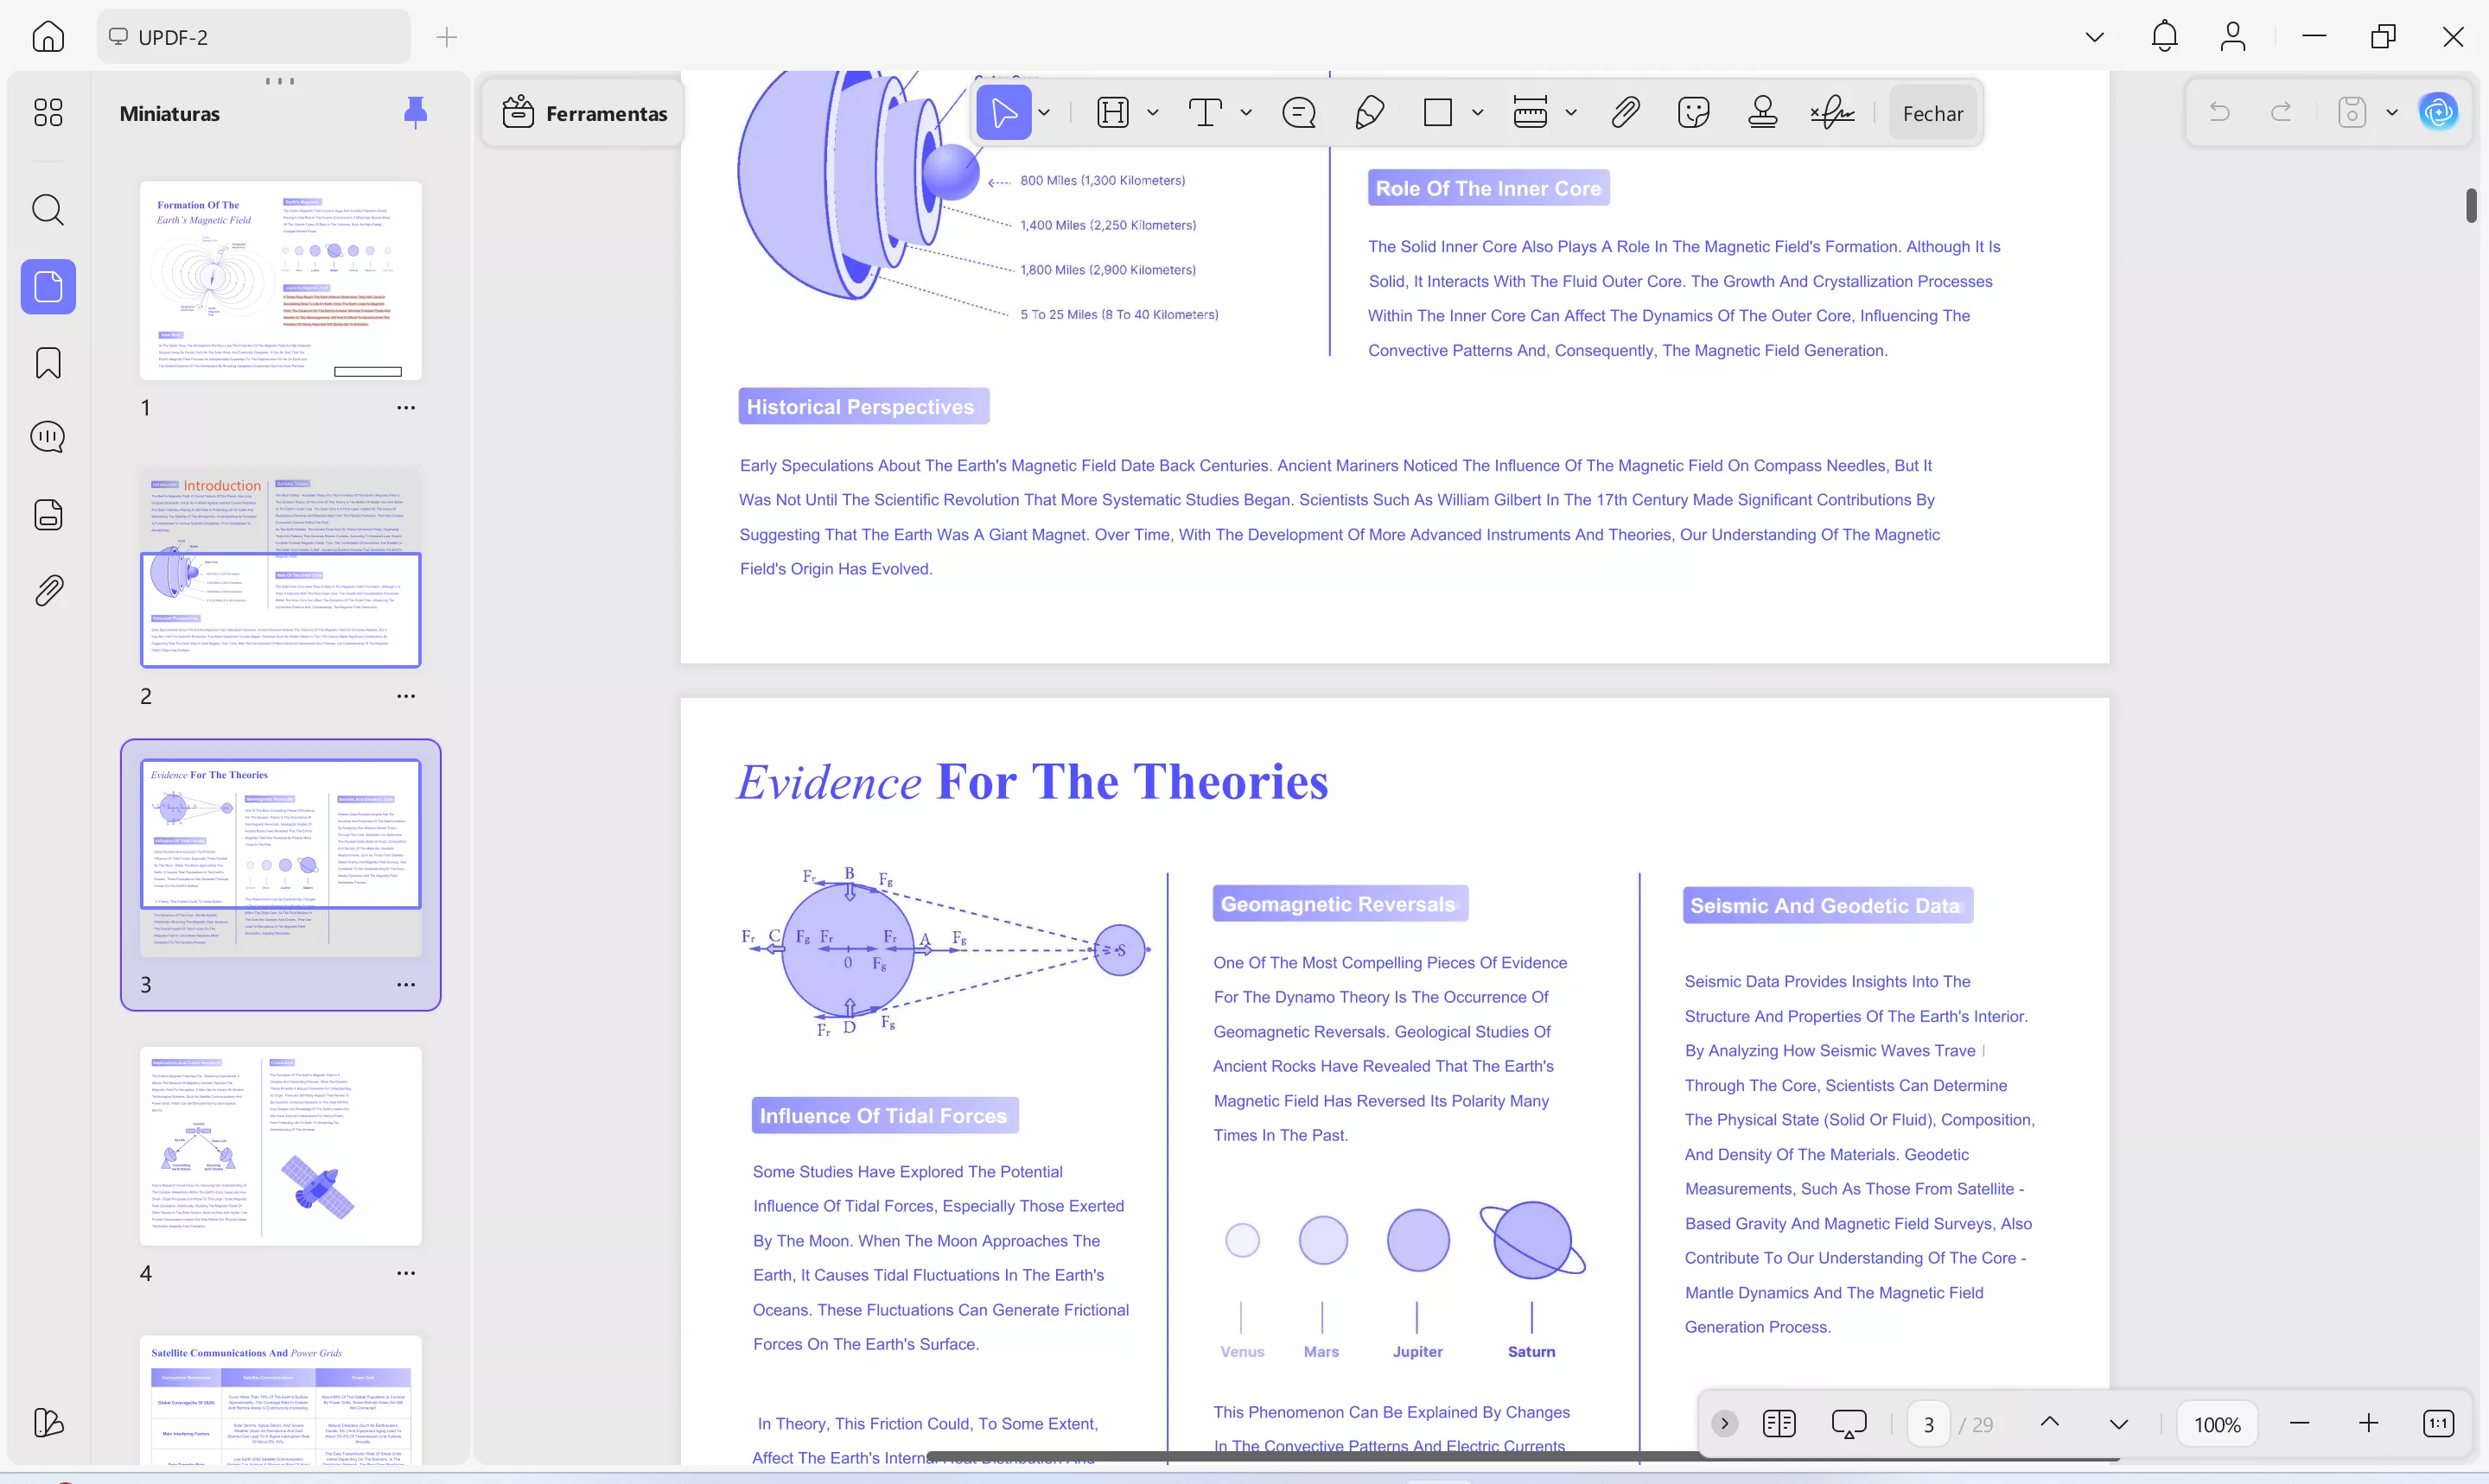Image resolution: width=2489 pixels, height=1484 pixels.
Task: Toggle the two-page reading view mode
Action: pyautogui.click(x=1779, y=1423)
